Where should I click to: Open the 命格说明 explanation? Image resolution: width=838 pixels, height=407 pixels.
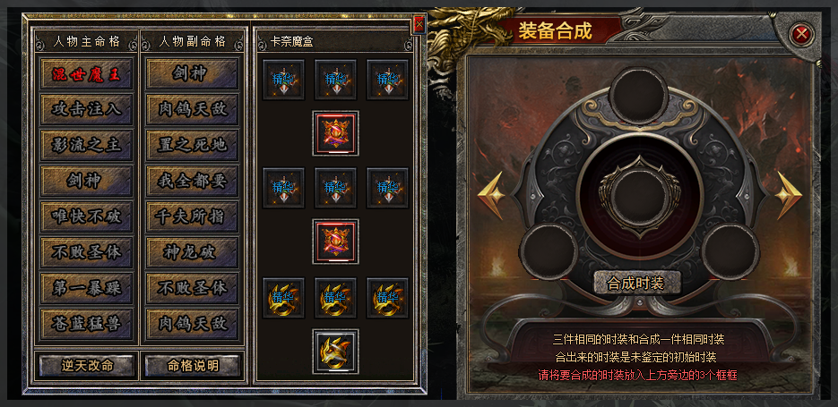(193, 365)
